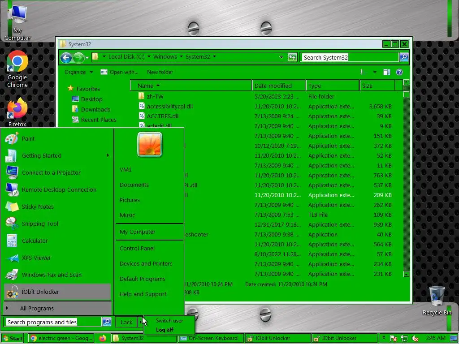Open the Recycle Bin on desktop

437,301
